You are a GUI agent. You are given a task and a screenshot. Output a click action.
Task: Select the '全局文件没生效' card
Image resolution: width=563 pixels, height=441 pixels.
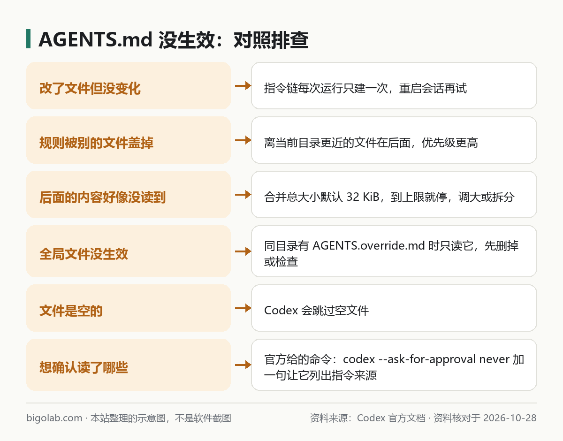(x=129, y=251)
